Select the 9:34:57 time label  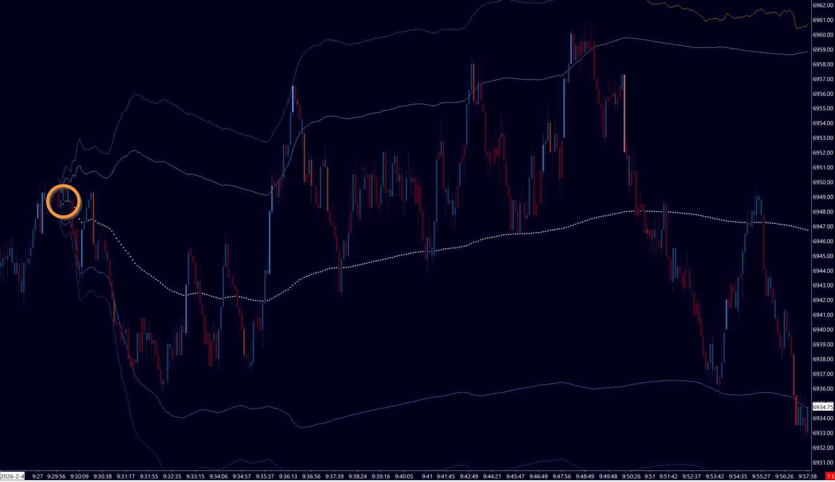(x=241, y=476)
